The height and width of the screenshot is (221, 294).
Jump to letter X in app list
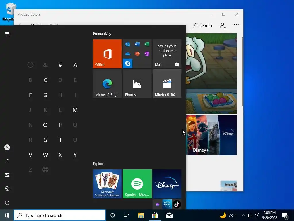[x=60, y=155]
